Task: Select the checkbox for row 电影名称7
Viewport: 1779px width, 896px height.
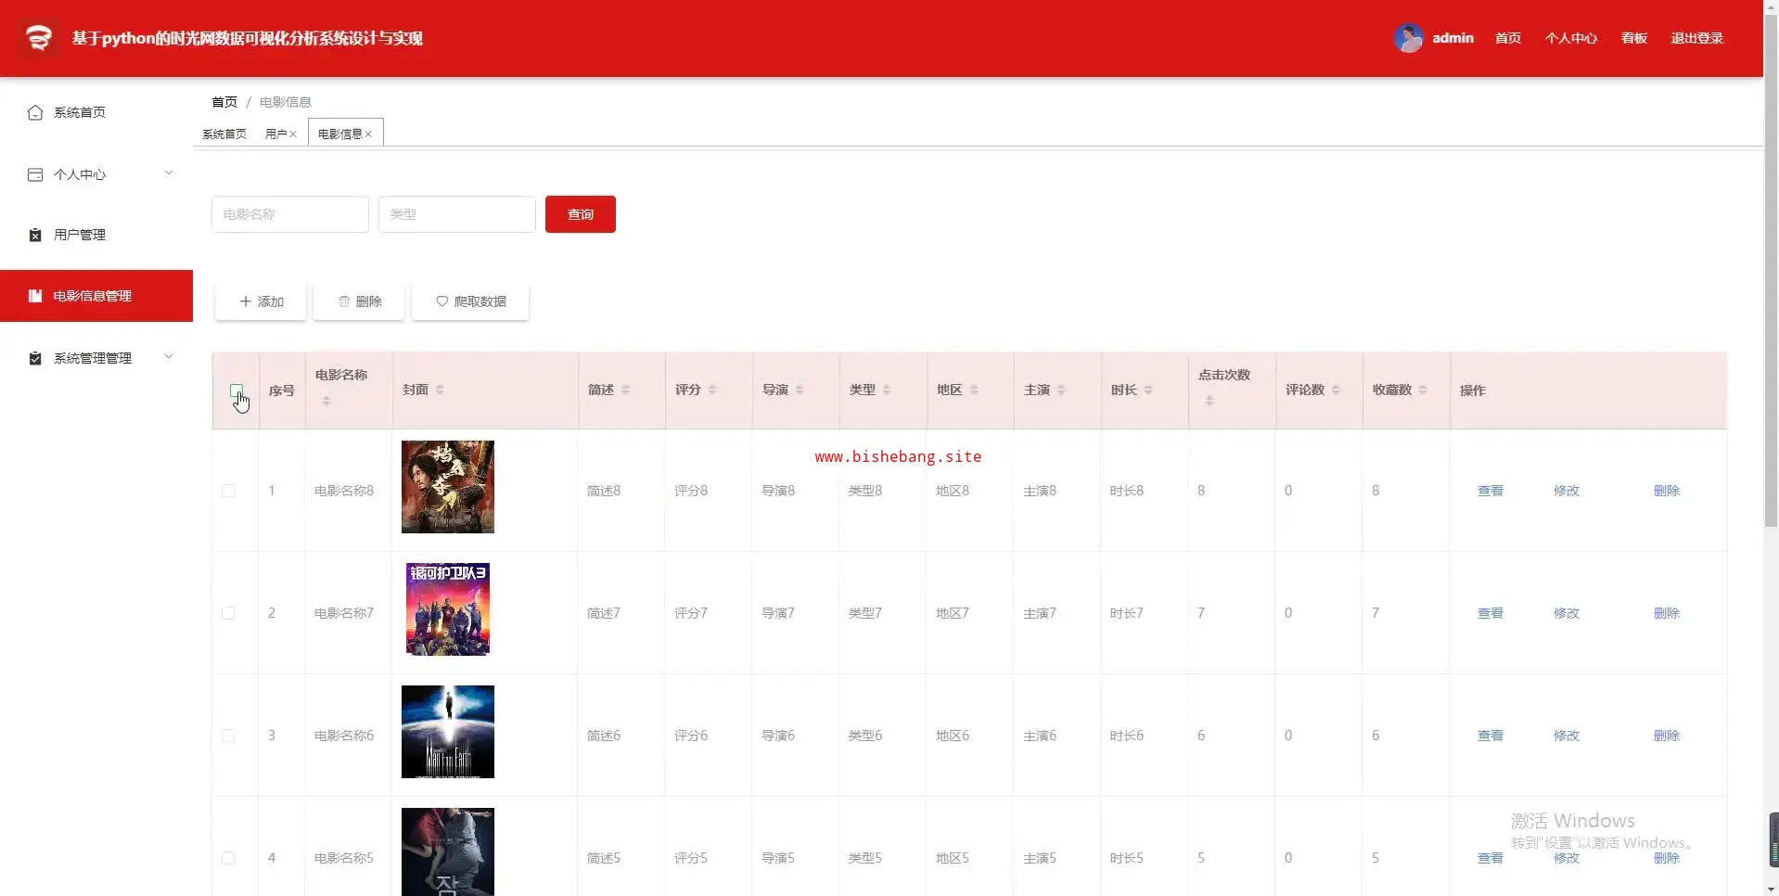Action: click(x=228, y=613)
